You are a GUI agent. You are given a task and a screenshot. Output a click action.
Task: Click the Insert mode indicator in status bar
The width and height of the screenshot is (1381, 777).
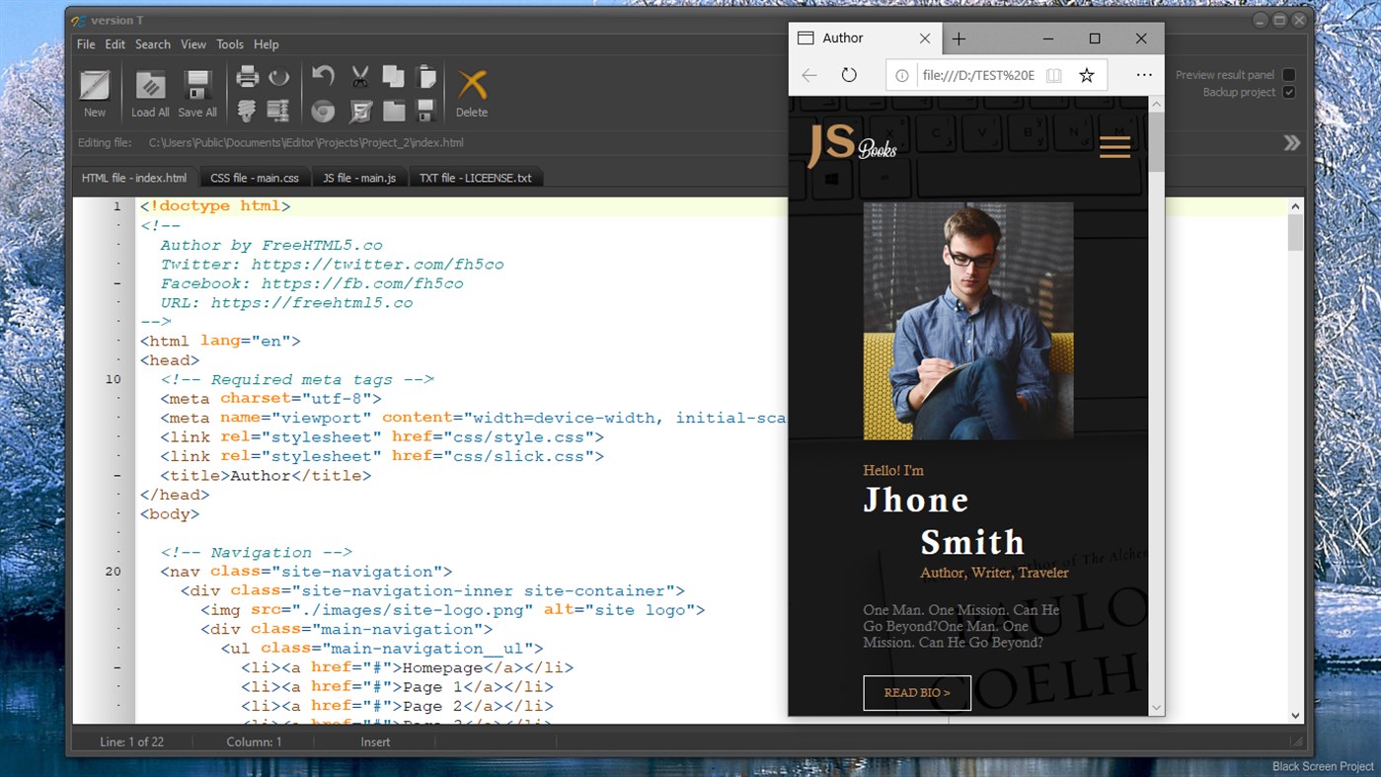pyautogui.click(x=375, y=742)
